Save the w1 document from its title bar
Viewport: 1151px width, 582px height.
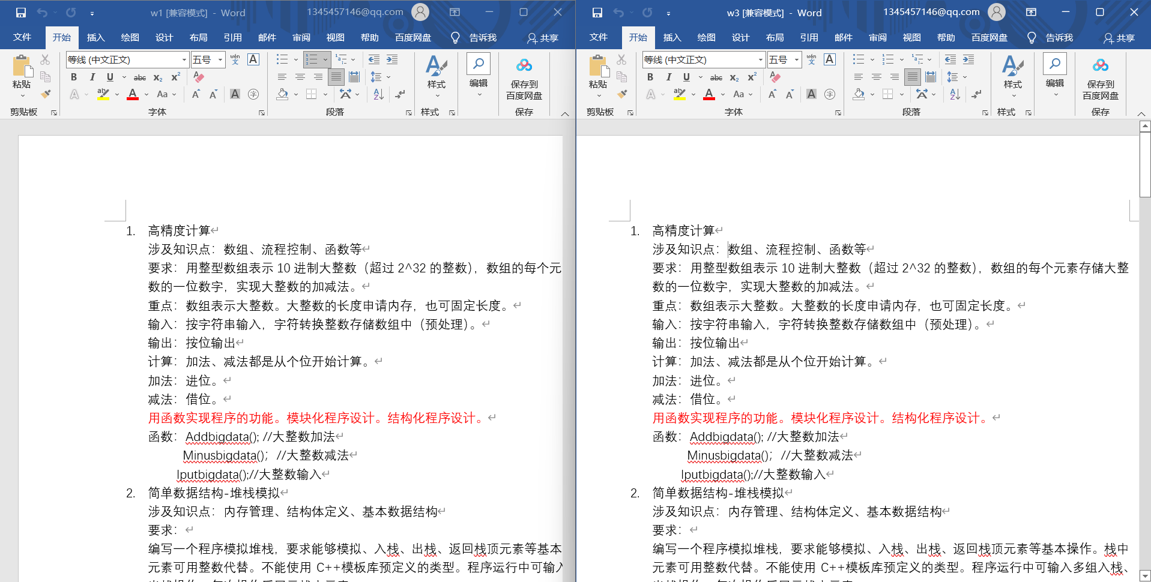21,13
